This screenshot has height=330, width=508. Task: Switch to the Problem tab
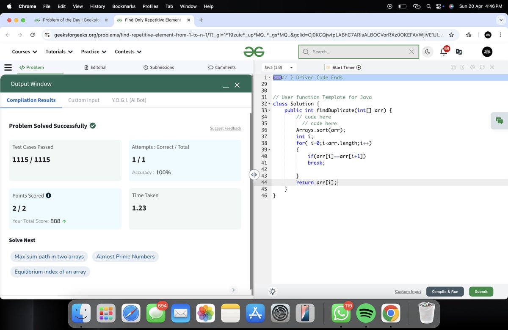pos(31,67)
